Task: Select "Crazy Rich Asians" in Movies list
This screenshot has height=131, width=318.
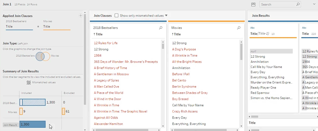Action: [185, 111]
